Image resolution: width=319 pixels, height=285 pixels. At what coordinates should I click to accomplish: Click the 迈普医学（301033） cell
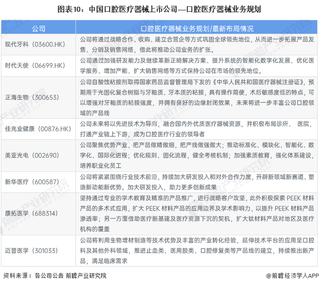point(38,251)
